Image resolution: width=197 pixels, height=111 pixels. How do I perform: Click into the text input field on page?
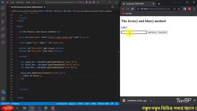tap(134, 32)
